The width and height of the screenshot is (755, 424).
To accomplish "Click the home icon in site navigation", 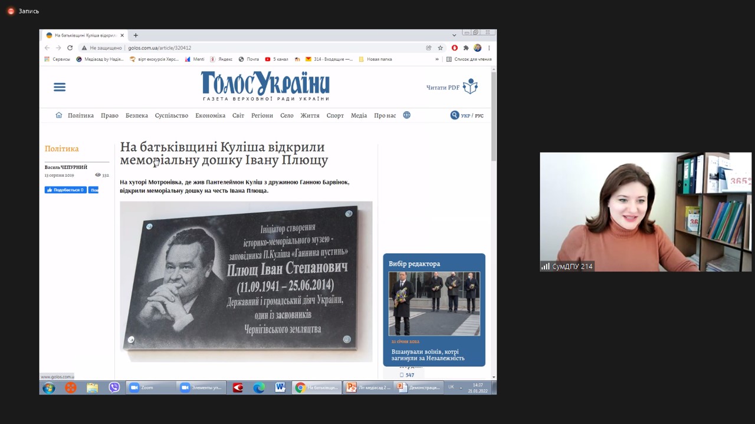I will coord(58,115).
